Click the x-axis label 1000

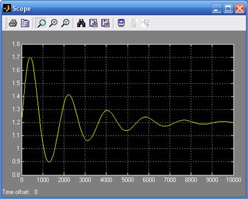[43, 180]
